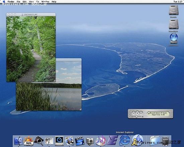This screenshot has height=147, width=184.
Task: Click the Total Time track display in iTunes
Action: coord(158,115)
